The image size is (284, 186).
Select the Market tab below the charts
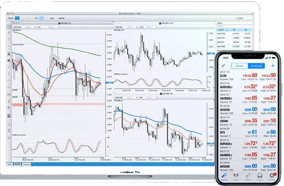(17, 163)
